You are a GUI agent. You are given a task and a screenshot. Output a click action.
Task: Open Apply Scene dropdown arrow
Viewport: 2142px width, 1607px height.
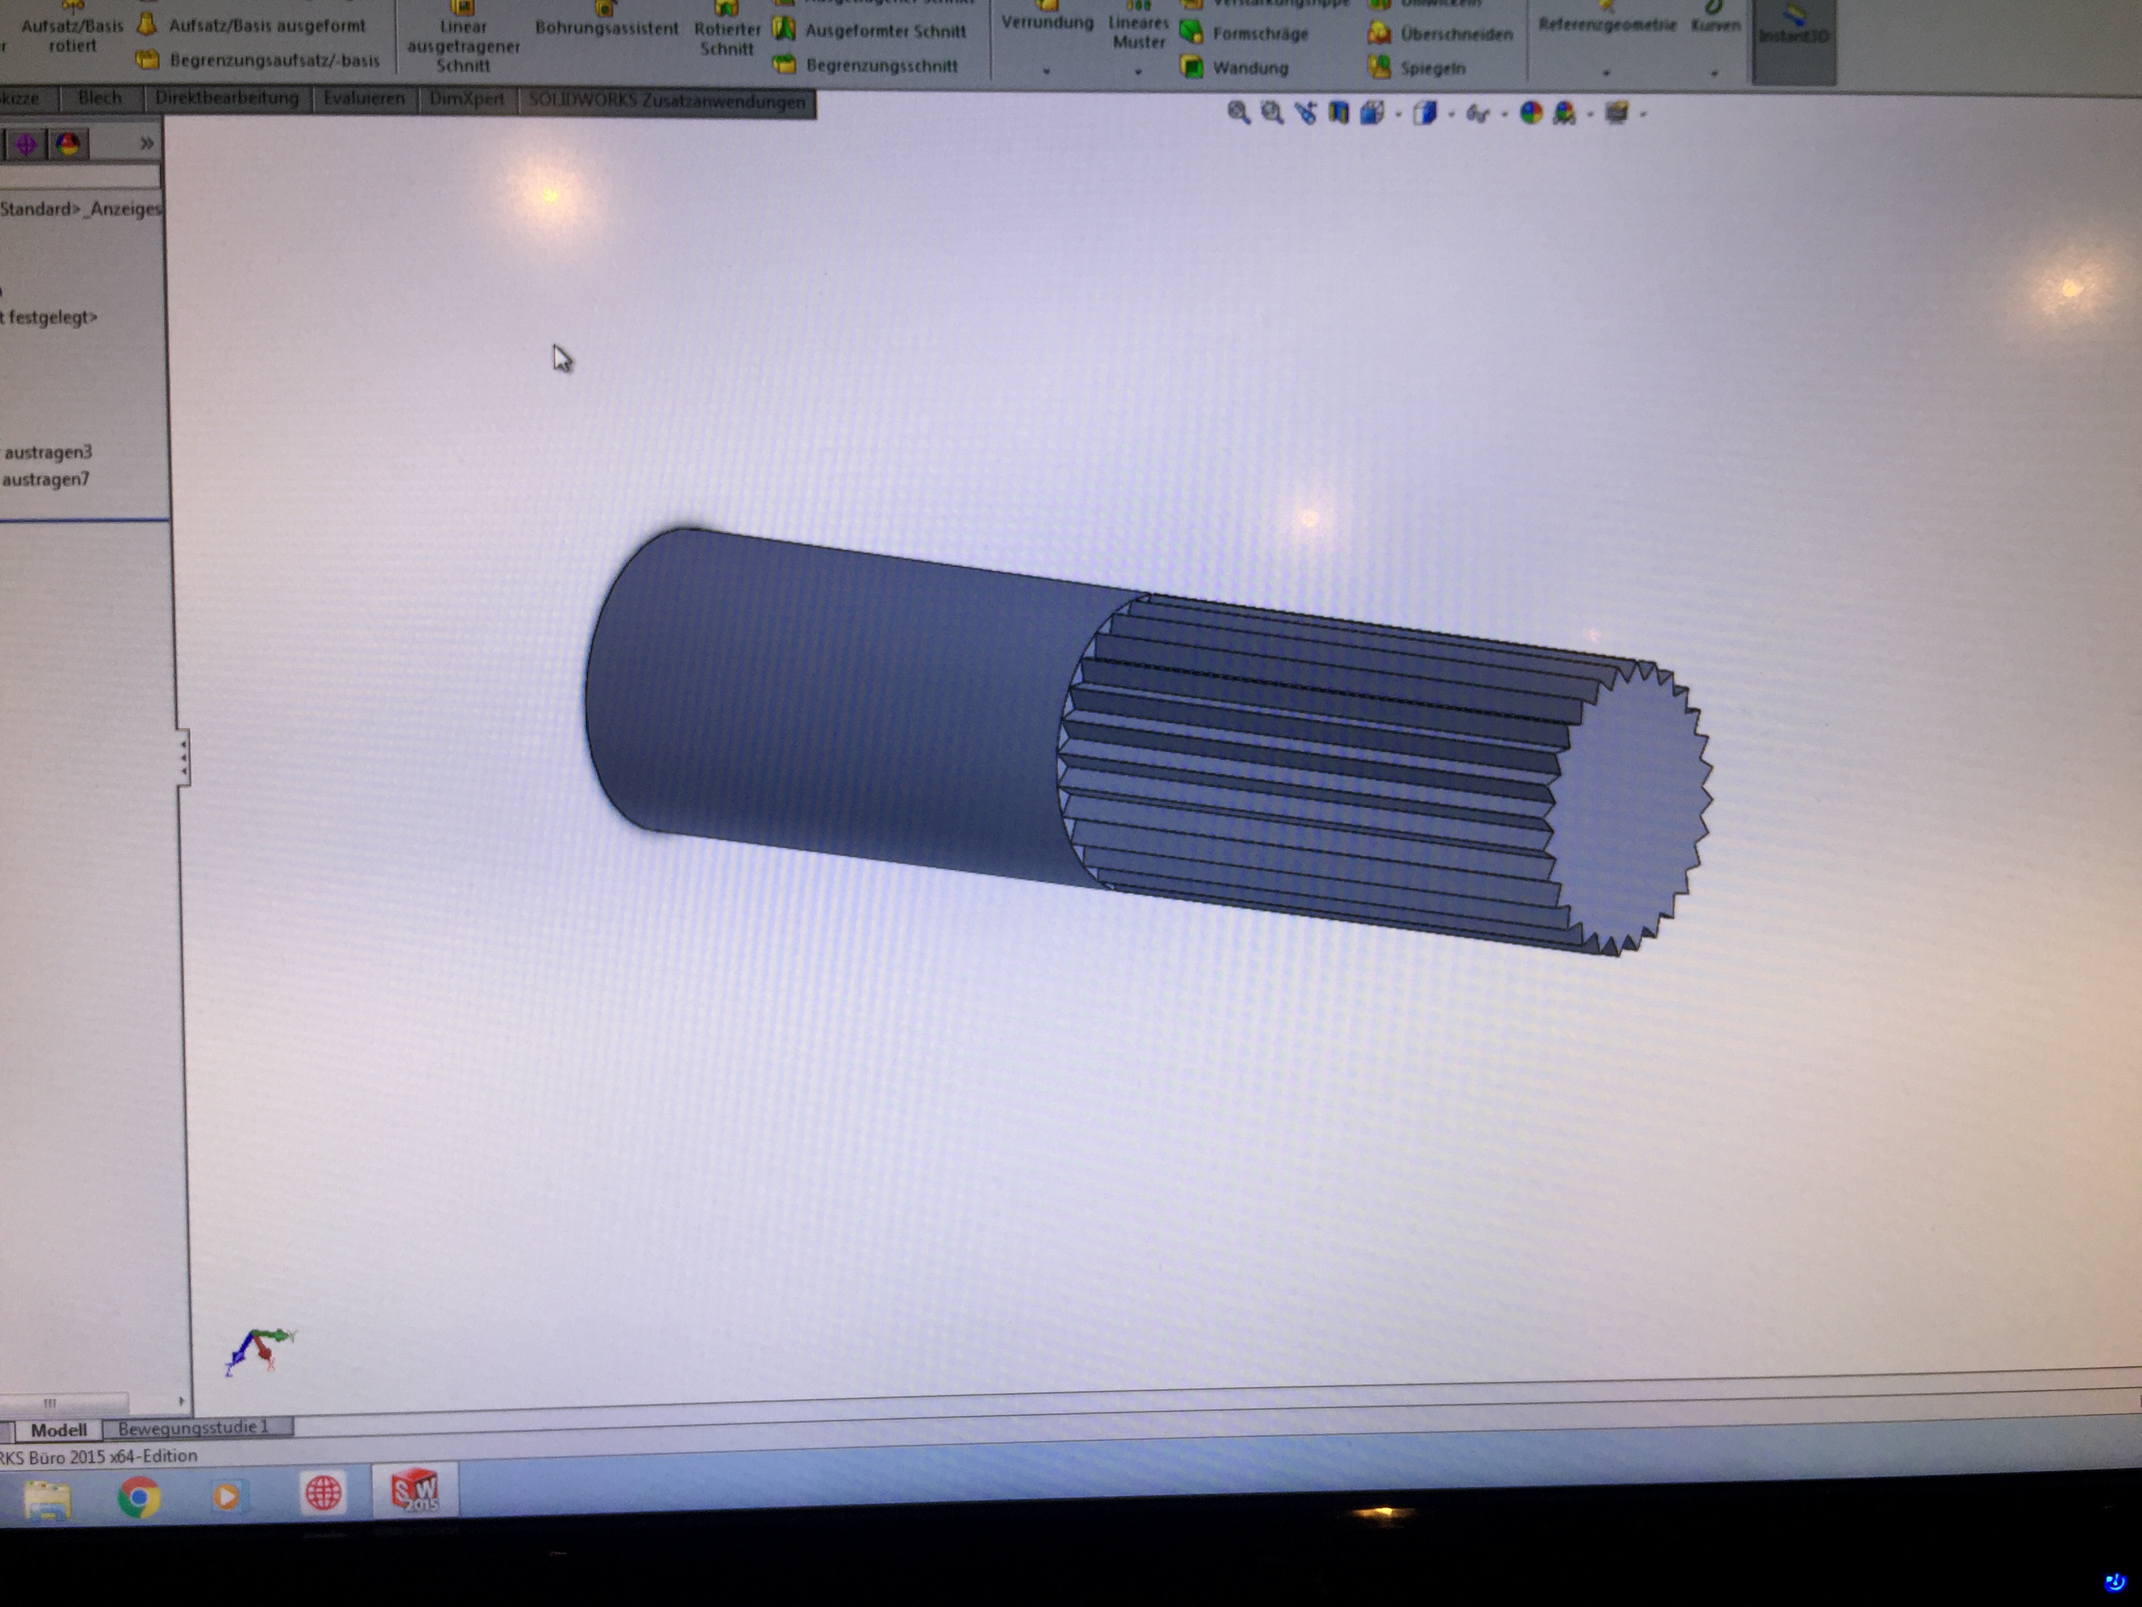pyautogui.click(x=1590, y=114)
